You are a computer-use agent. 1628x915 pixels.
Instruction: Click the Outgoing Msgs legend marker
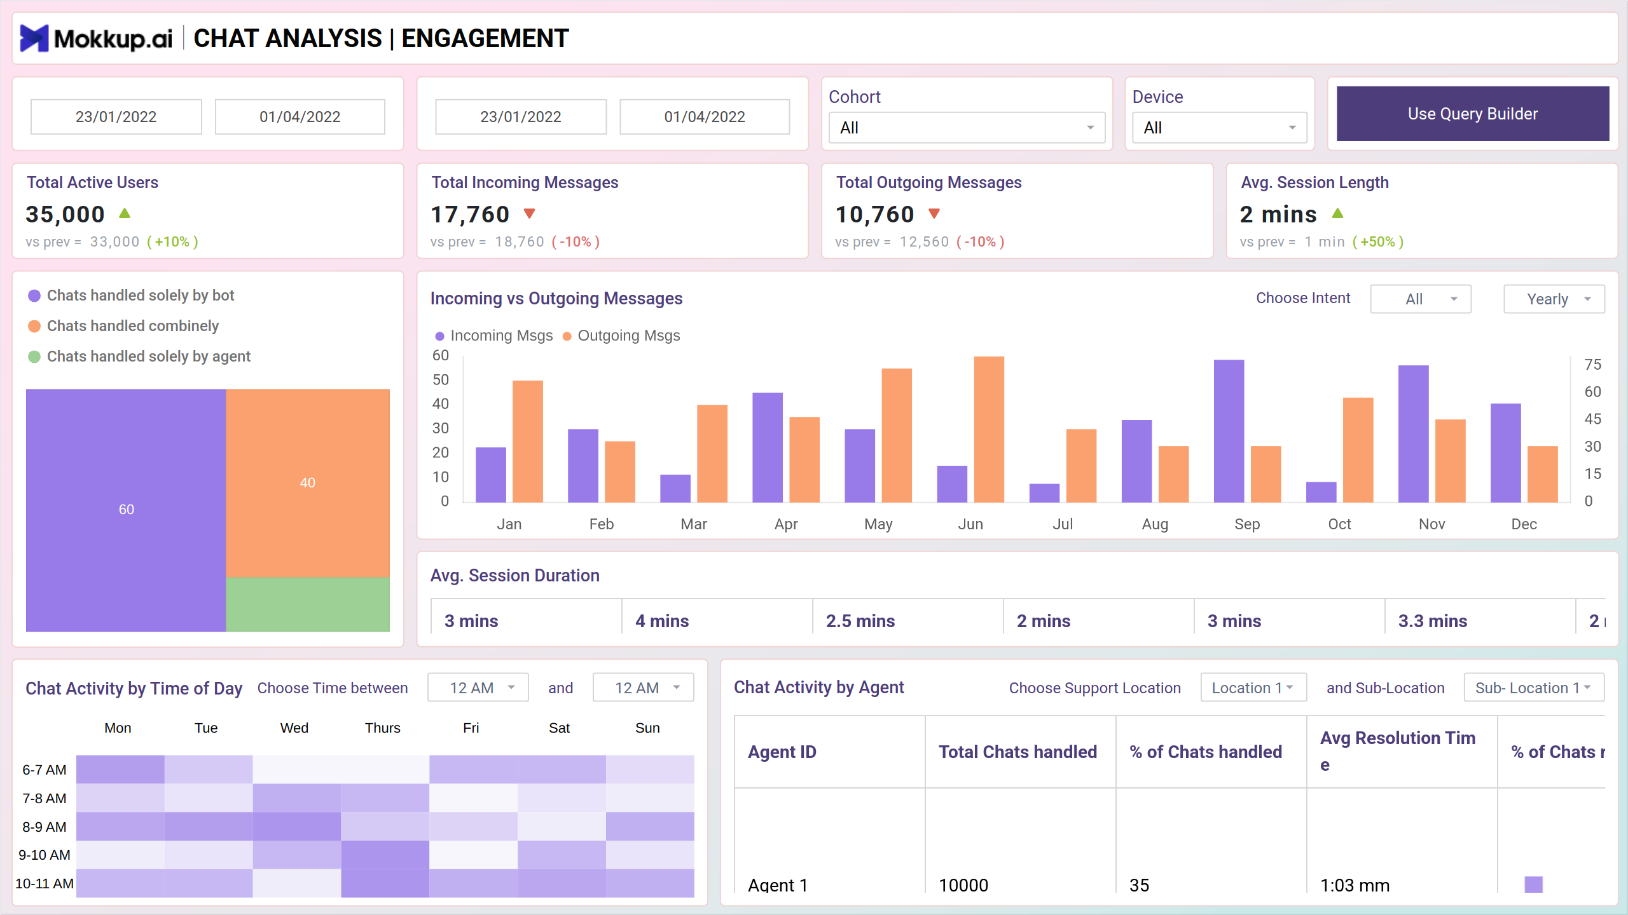[567, 335]
